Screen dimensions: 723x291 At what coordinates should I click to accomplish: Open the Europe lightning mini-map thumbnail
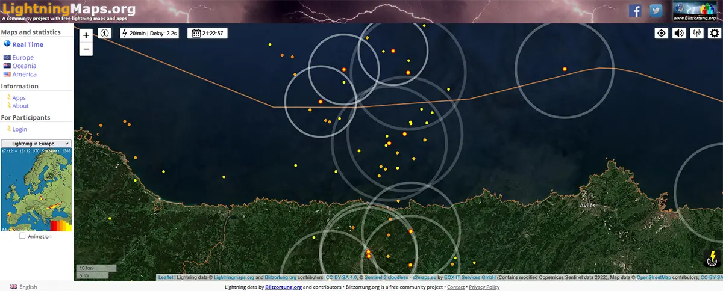36,190
